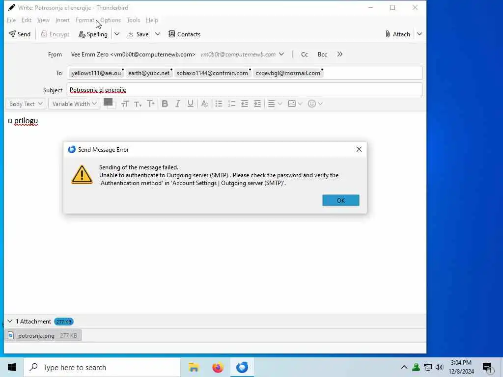Viewport: 503px width, 377px height.
Task: Click the Subject input field
Action: (x=245, y=90)
